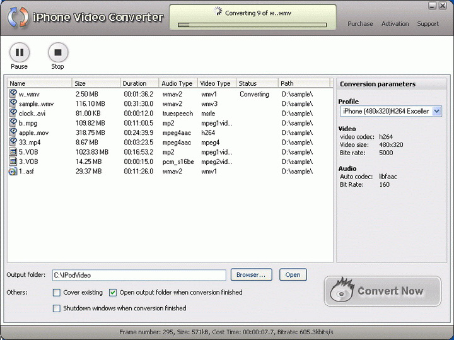Viewport: 454px width, 340px height.
Task: Open the Purchase link
Action: 360,24
